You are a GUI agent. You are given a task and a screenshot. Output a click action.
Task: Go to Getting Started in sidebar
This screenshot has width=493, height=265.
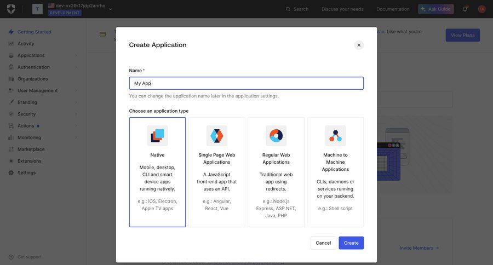pyautogui.click(x=35, y=32)
